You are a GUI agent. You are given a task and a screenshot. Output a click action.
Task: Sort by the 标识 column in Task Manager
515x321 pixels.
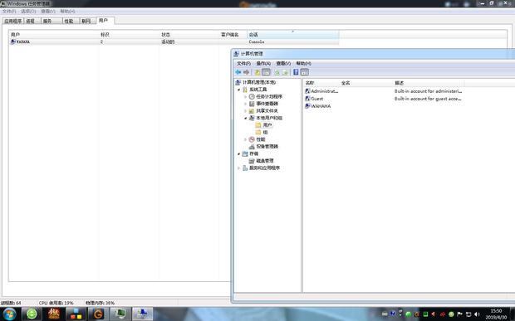pos(129,35)
